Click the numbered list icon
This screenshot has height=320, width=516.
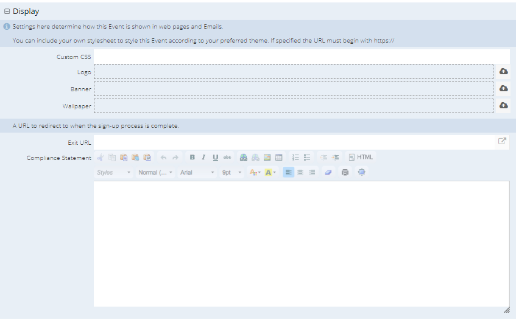[x=295, y=157]
